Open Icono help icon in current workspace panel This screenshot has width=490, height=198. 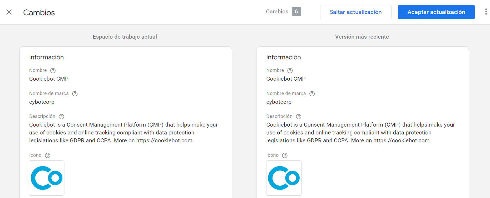(x=48, y=155)
